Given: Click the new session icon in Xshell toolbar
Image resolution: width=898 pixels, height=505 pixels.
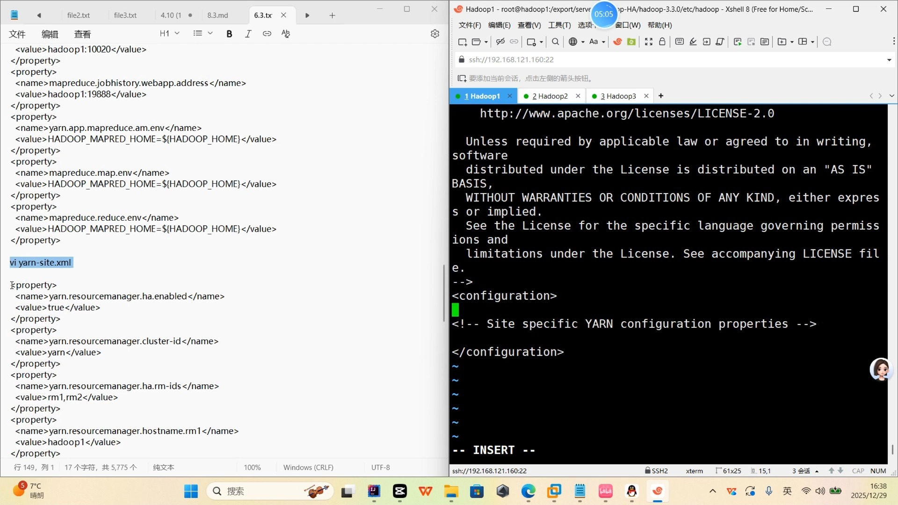Looking at the screenshot, I should pos(462,42).
